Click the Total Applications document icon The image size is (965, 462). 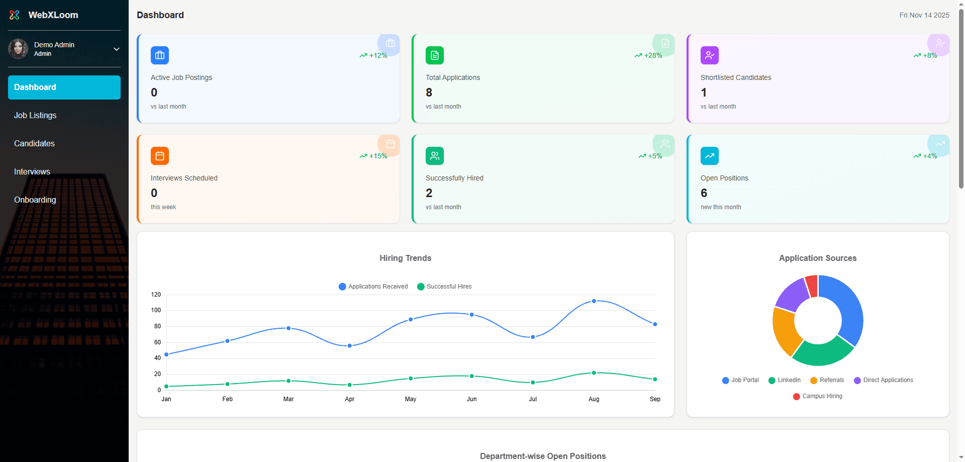coord(435,55)
